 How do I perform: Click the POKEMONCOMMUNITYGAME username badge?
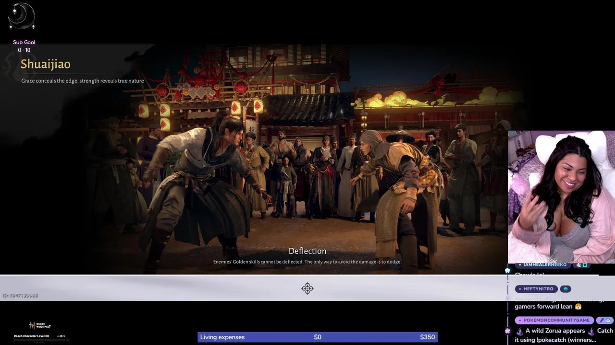554,320
